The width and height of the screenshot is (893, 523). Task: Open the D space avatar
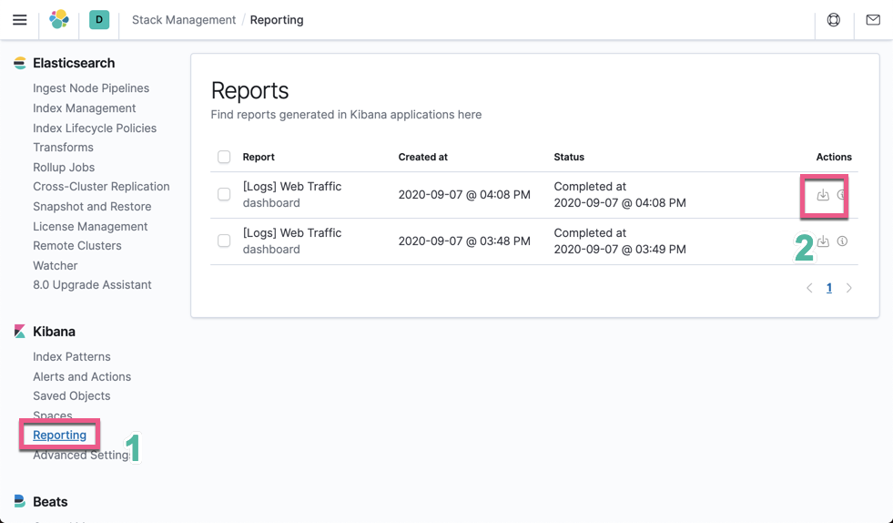click(99, 19)
